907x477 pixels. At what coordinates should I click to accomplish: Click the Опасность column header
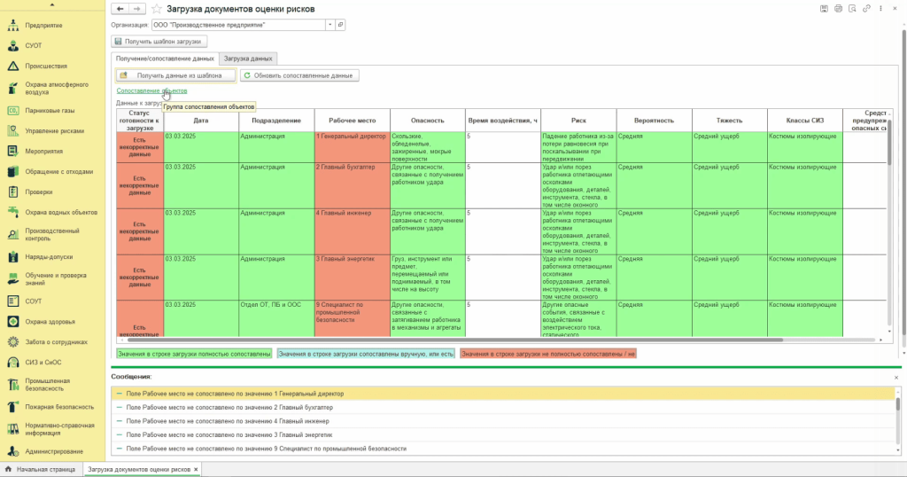[428, 121]
